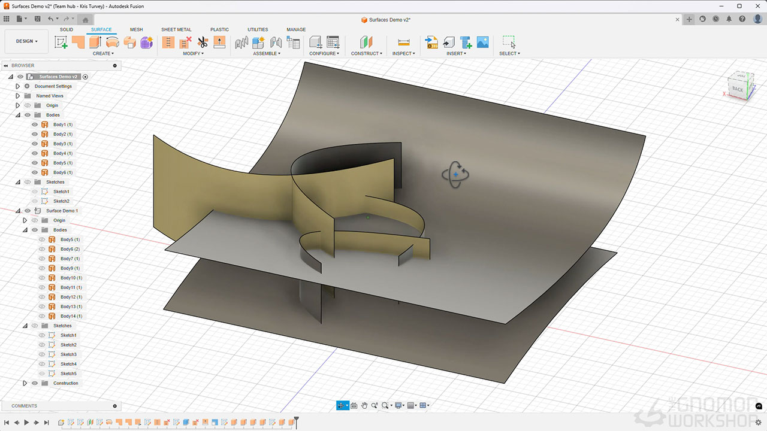
Task: Click the ViewCube BACK face
Action: pyautogui.click(x=737, y=89)
